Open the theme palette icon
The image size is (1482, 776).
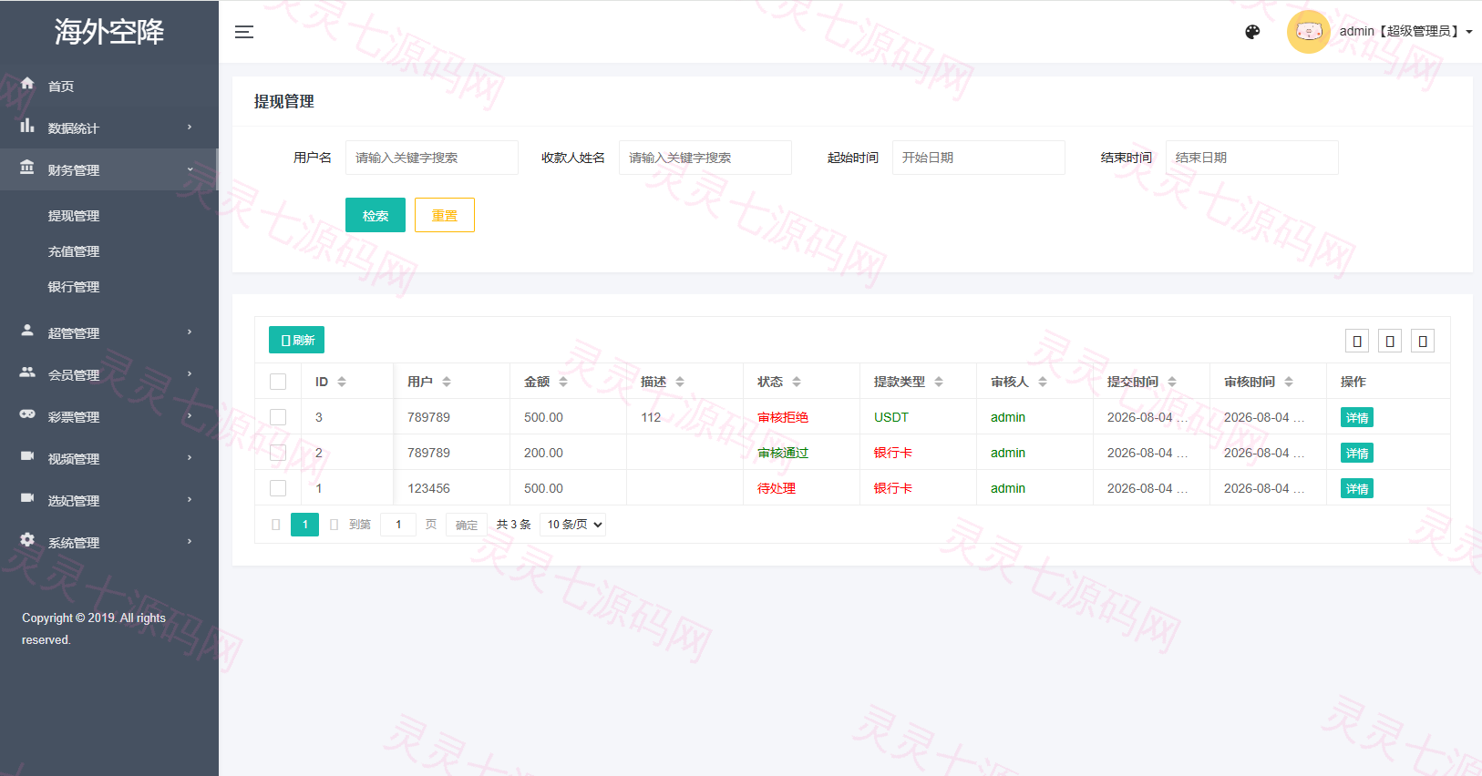click(1252, 32)
